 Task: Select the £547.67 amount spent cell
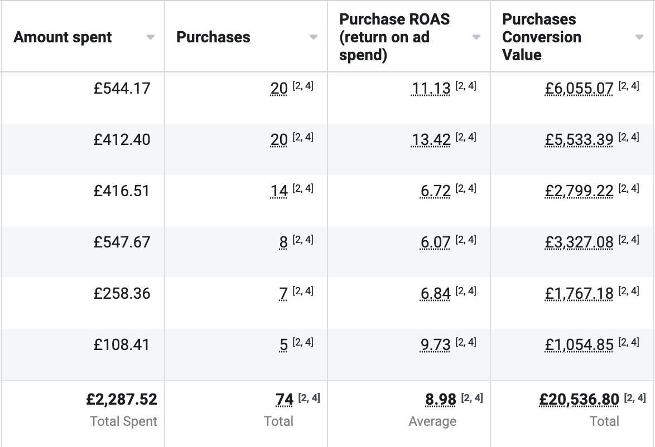tap(122, 242)
